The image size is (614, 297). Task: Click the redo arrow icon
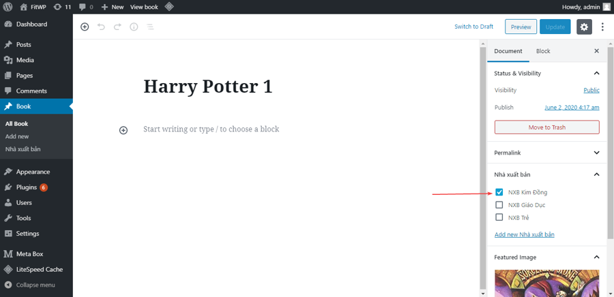tap(117, 27)
